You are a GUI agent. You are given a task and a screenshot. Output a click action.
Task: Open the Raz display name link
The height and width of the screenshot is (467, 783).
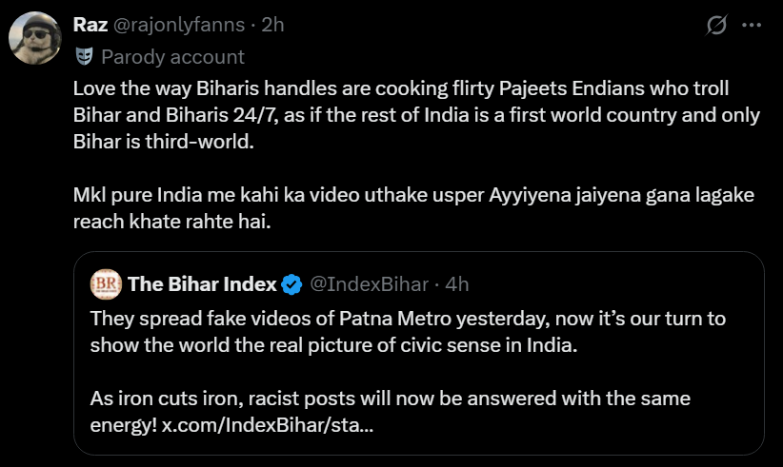(90, 26)
